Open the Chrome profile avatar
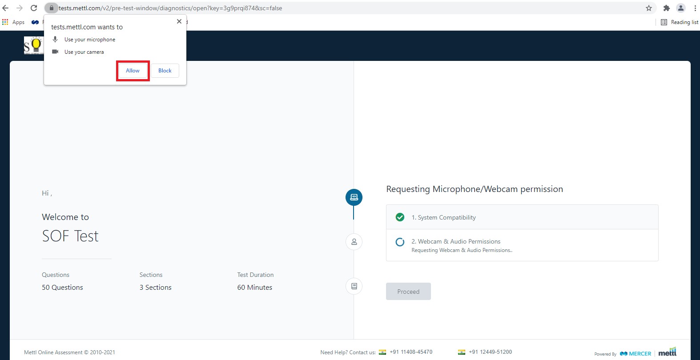The height and width of the screenshot is (360, 700). click(681, 8)
